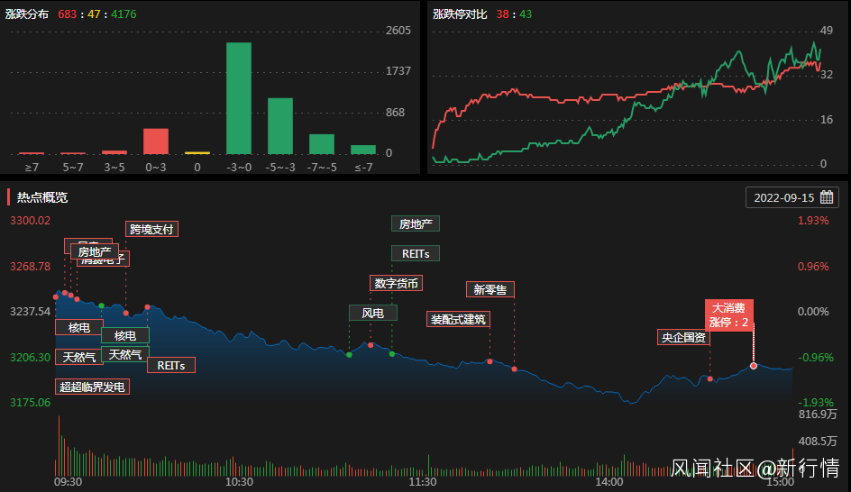Open the 风电 hotspot tag
This screenshot has width=851, height=492.
[372, 313]
